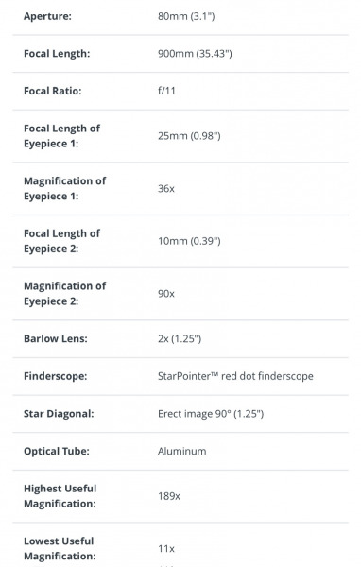Select the 80mm (3.1") aperture value
This screenshot has width=361, height=567.
tap(186, 16)
